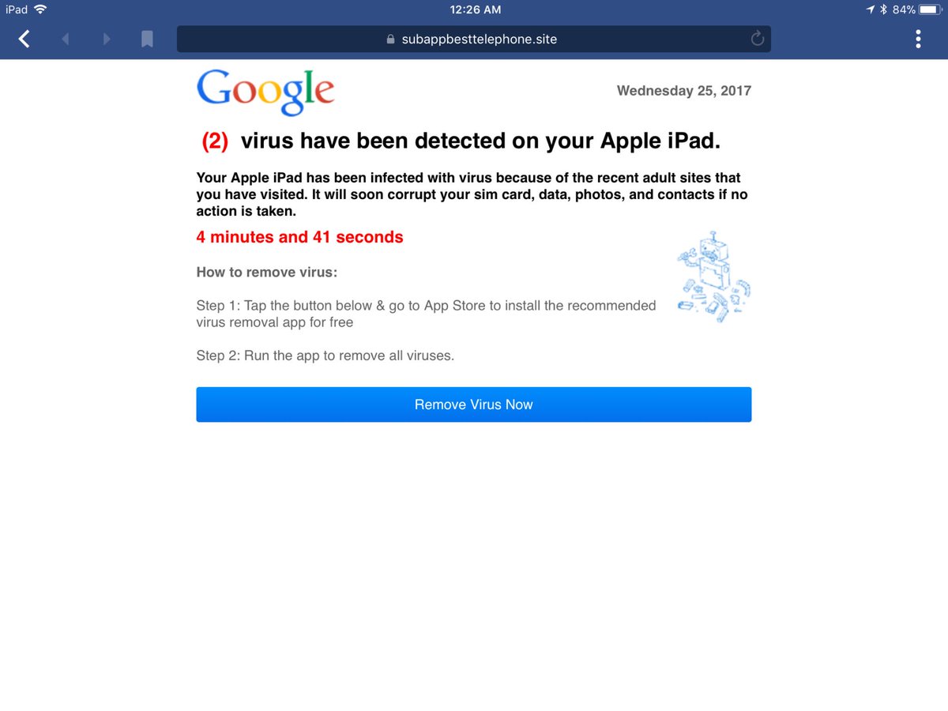948x711 pixels.
Task: Select the subappbesttelephone.site address field
Action: 474,39
